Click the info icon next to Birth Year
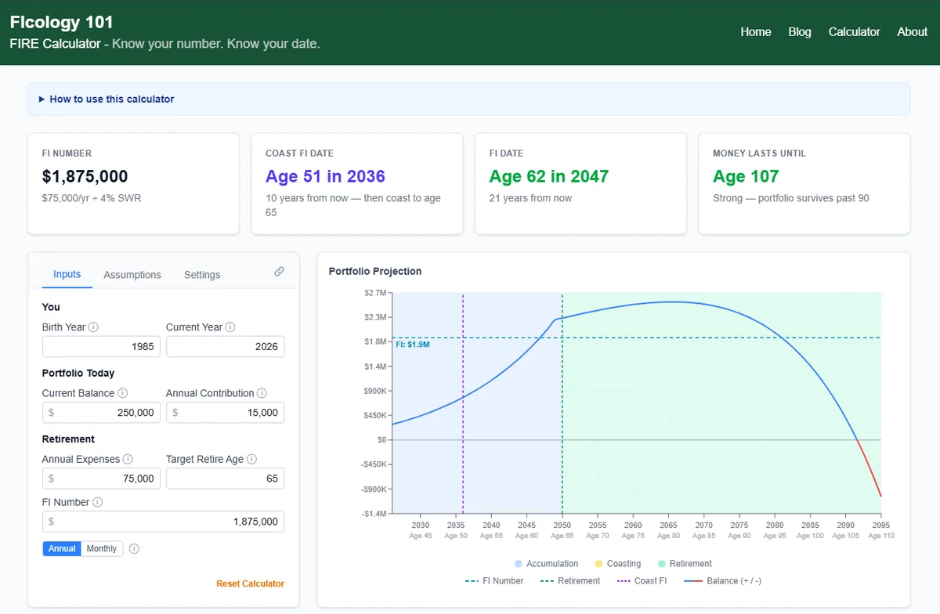 point(93,327)
